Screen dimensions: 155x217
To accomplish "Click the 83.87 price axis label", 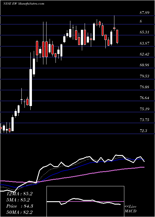I will pyautogui.click(x=144, y=43).
